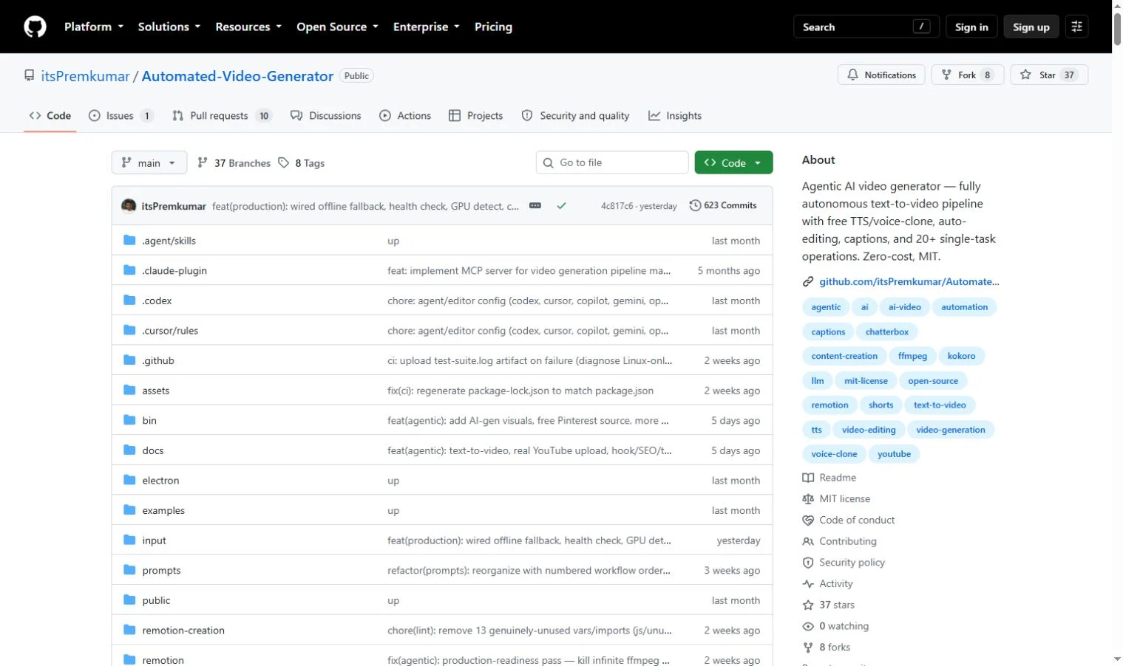Click the link icon beside repository URL
Viewport: 1123px width, 666px height.
(x=808, y=281)
